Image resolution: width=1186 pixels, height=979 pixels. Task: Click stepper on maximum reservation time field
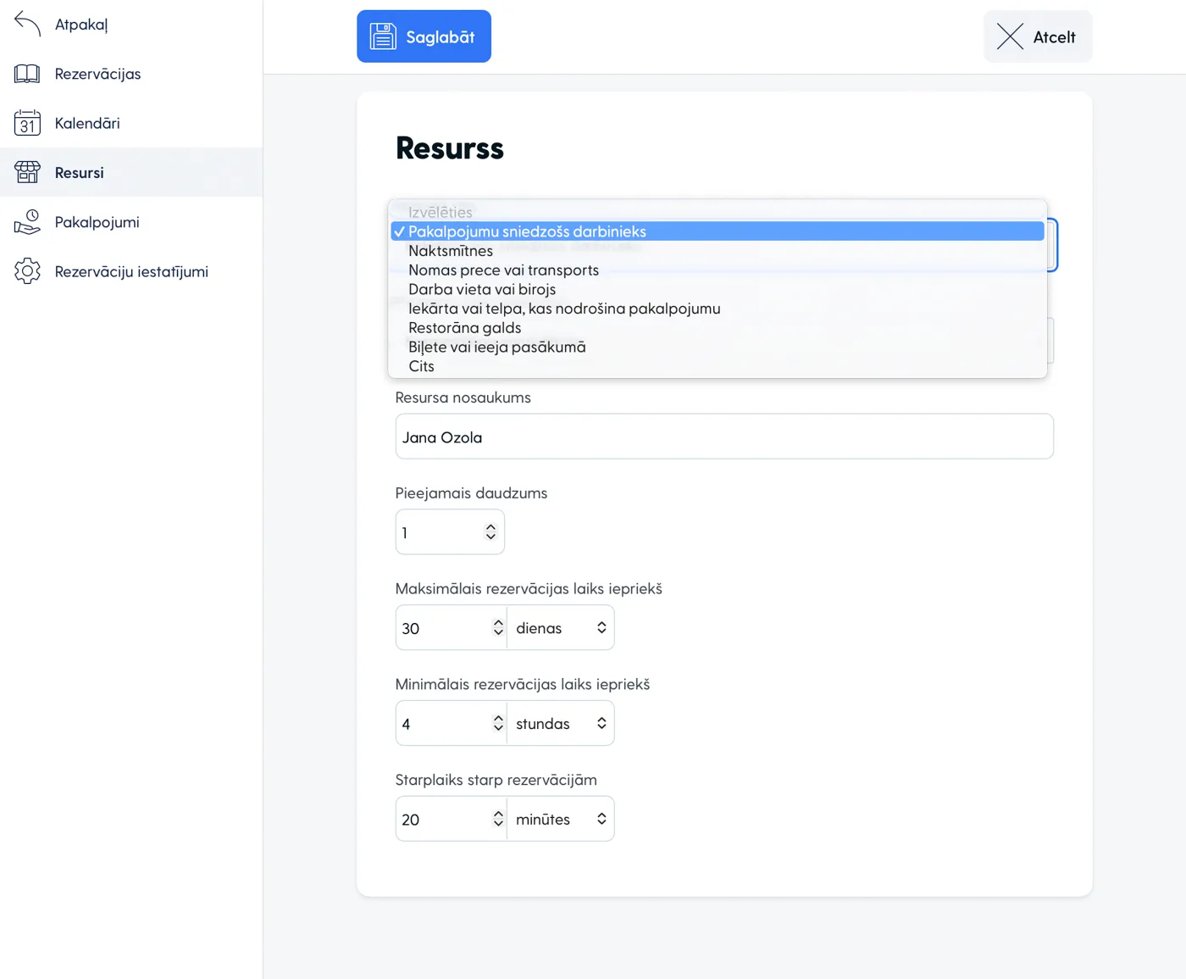[498, 628]
